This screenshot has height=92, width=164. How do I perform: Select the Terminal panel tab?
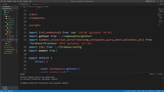23,74
